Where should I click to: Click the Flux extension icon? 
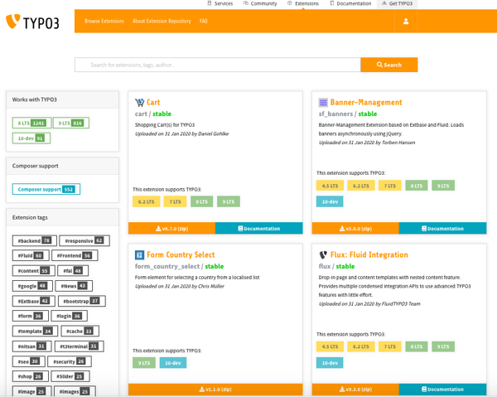[x=324, y=255]
